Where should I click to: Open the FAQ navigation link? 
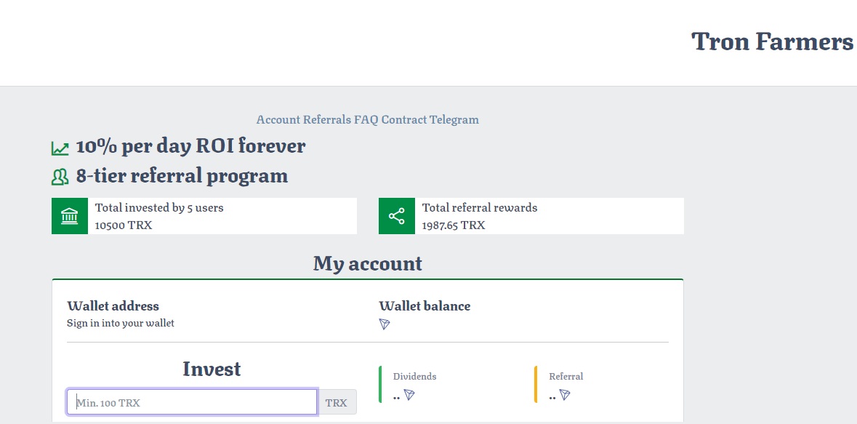(x=366, y=119)
